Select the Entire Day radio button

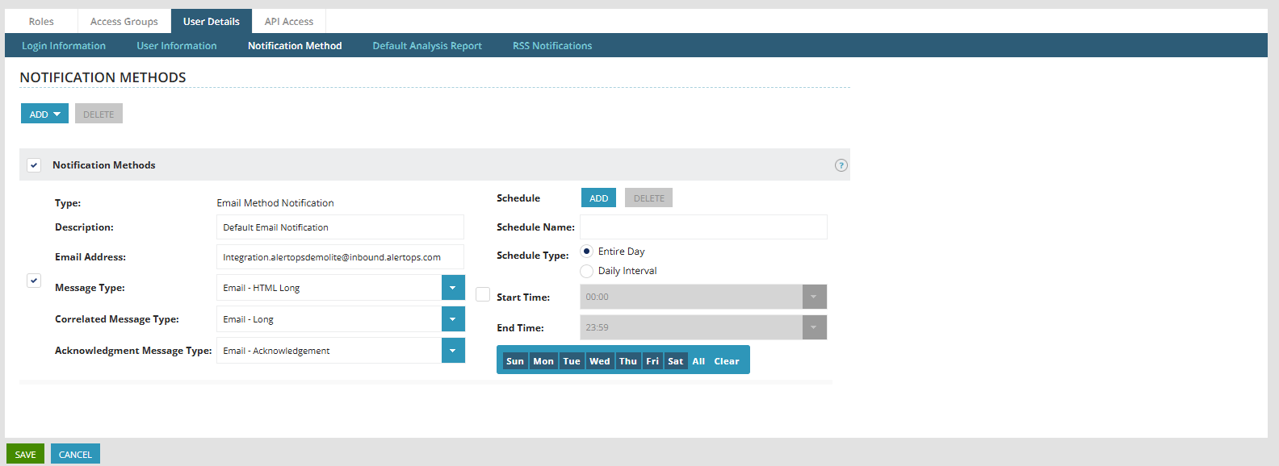587,252
